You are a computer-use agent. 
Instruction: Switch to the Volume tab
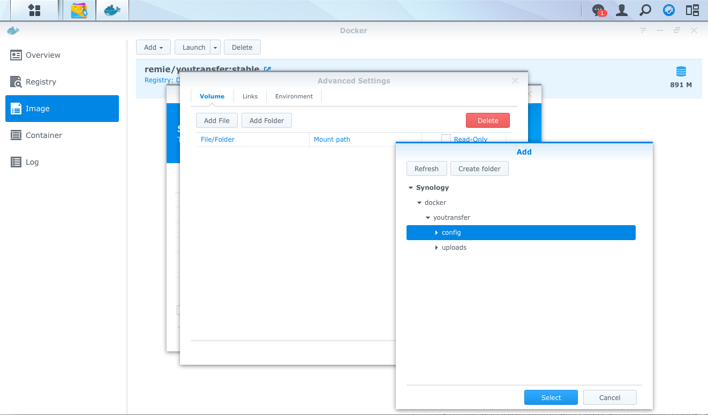click(212, 96)
